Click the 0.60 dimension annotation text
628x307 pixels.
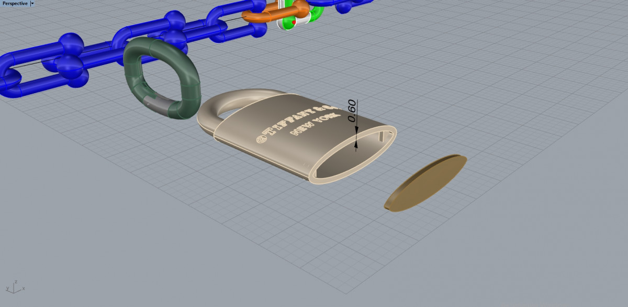(x=352, y=111)
